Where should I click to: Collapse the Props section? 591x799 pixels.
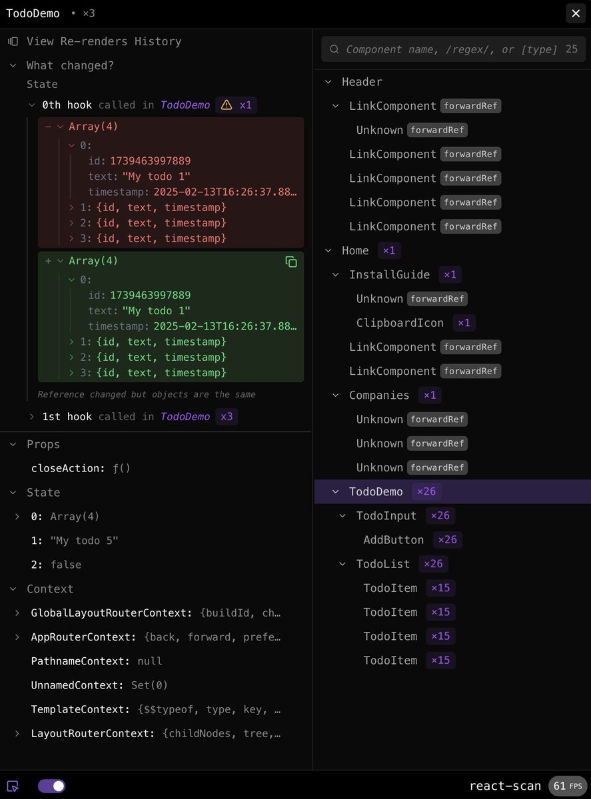pos(13,444)
